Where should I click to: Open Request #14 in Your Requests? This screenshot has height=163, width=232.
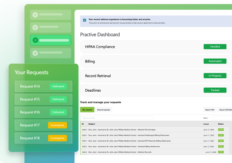pos(44,86)
